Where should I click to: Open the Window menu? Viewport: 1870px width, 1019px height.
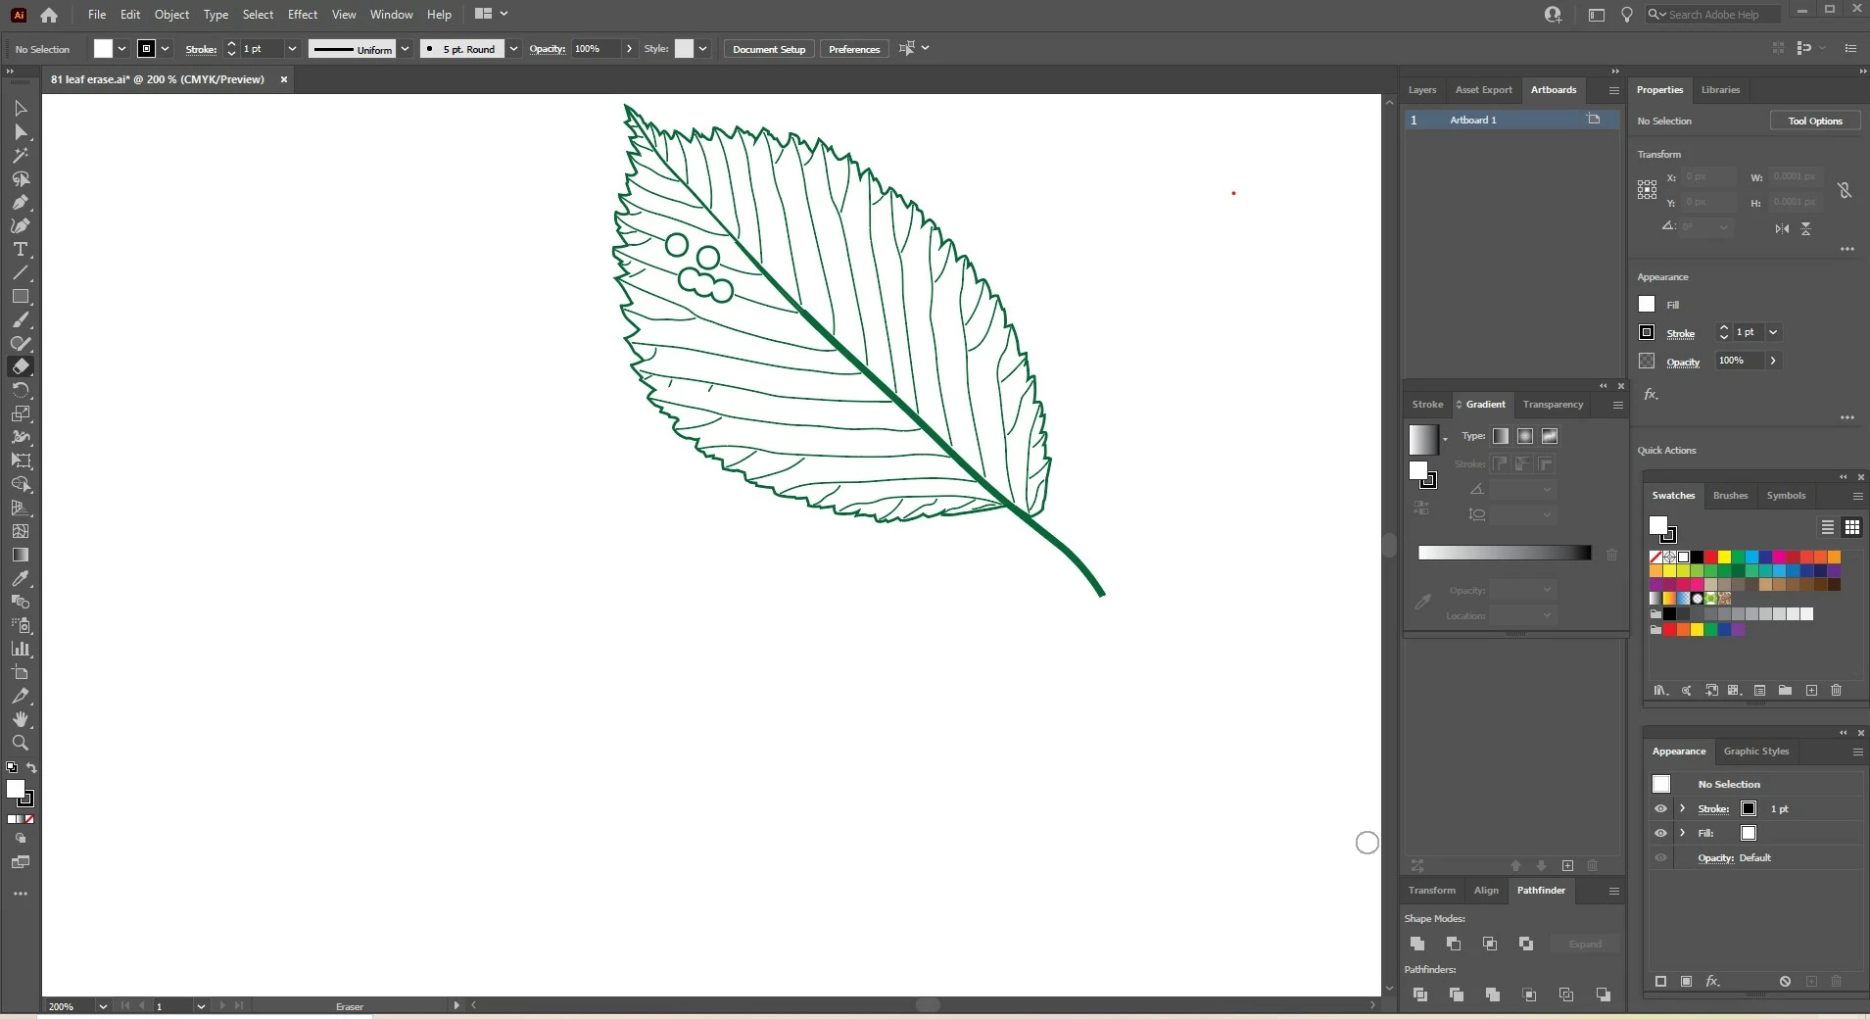[392, 15]
